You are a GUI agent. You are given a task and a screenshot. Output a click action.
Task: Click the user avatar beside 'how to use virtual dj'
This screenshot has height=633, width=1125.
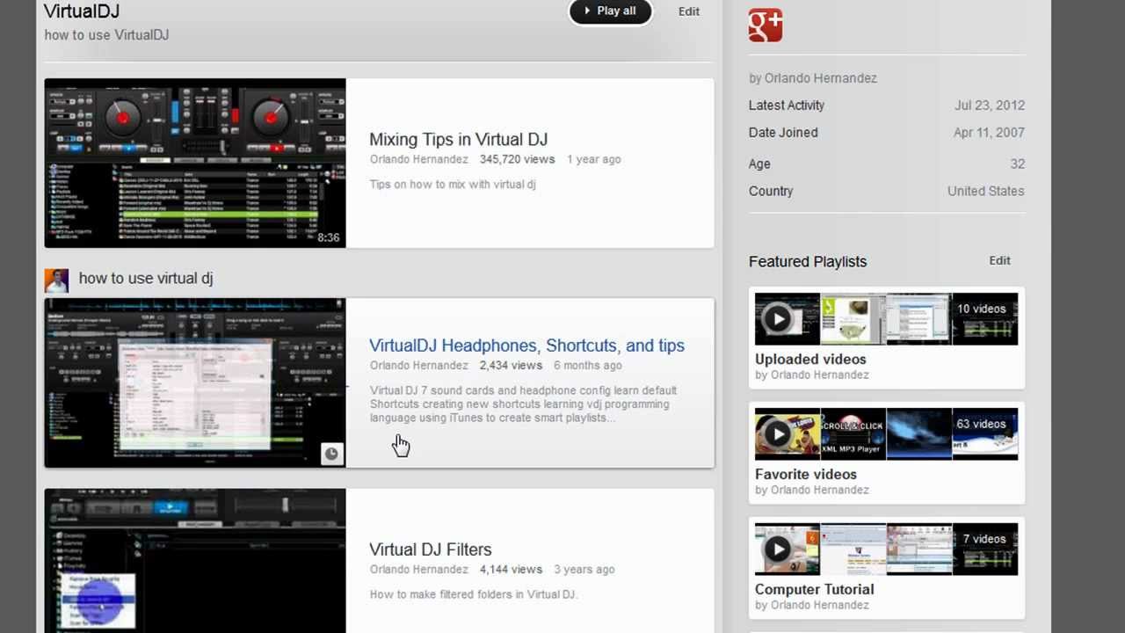point(56,280)
